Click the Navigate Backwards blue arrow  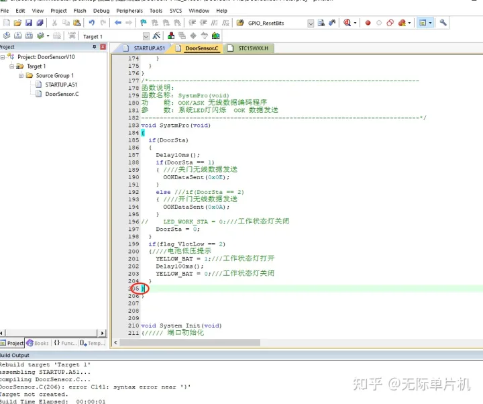pyautogui.click(x=118, y=23)
